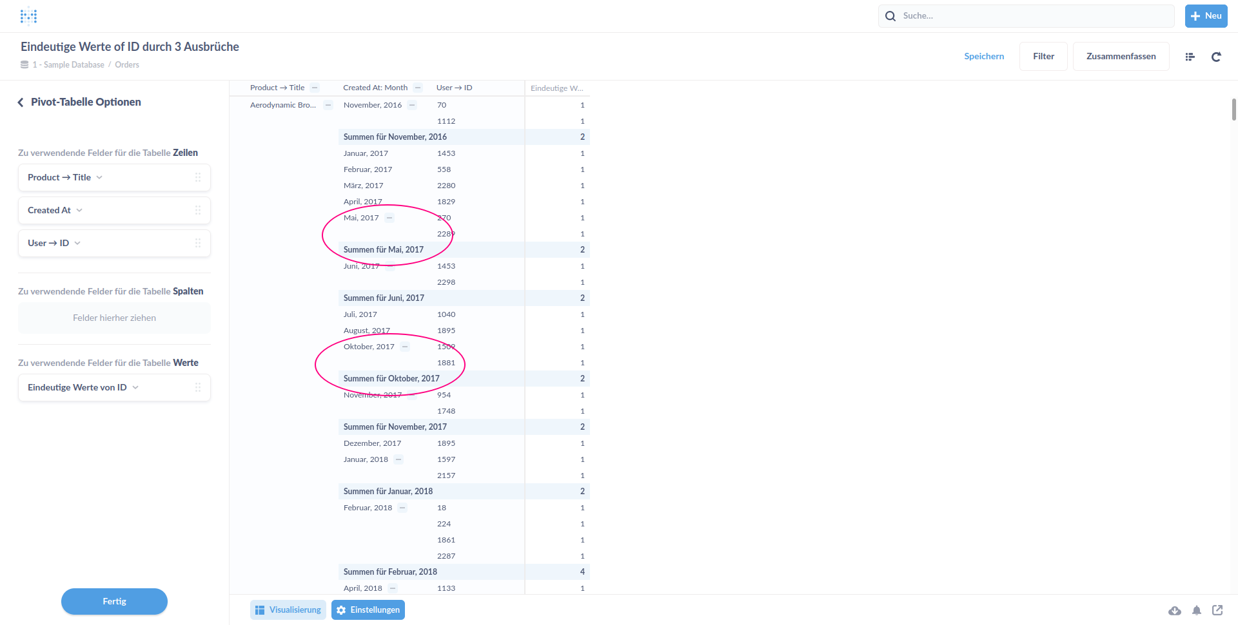Grab drag handle of Product → Title

(198, 177)
